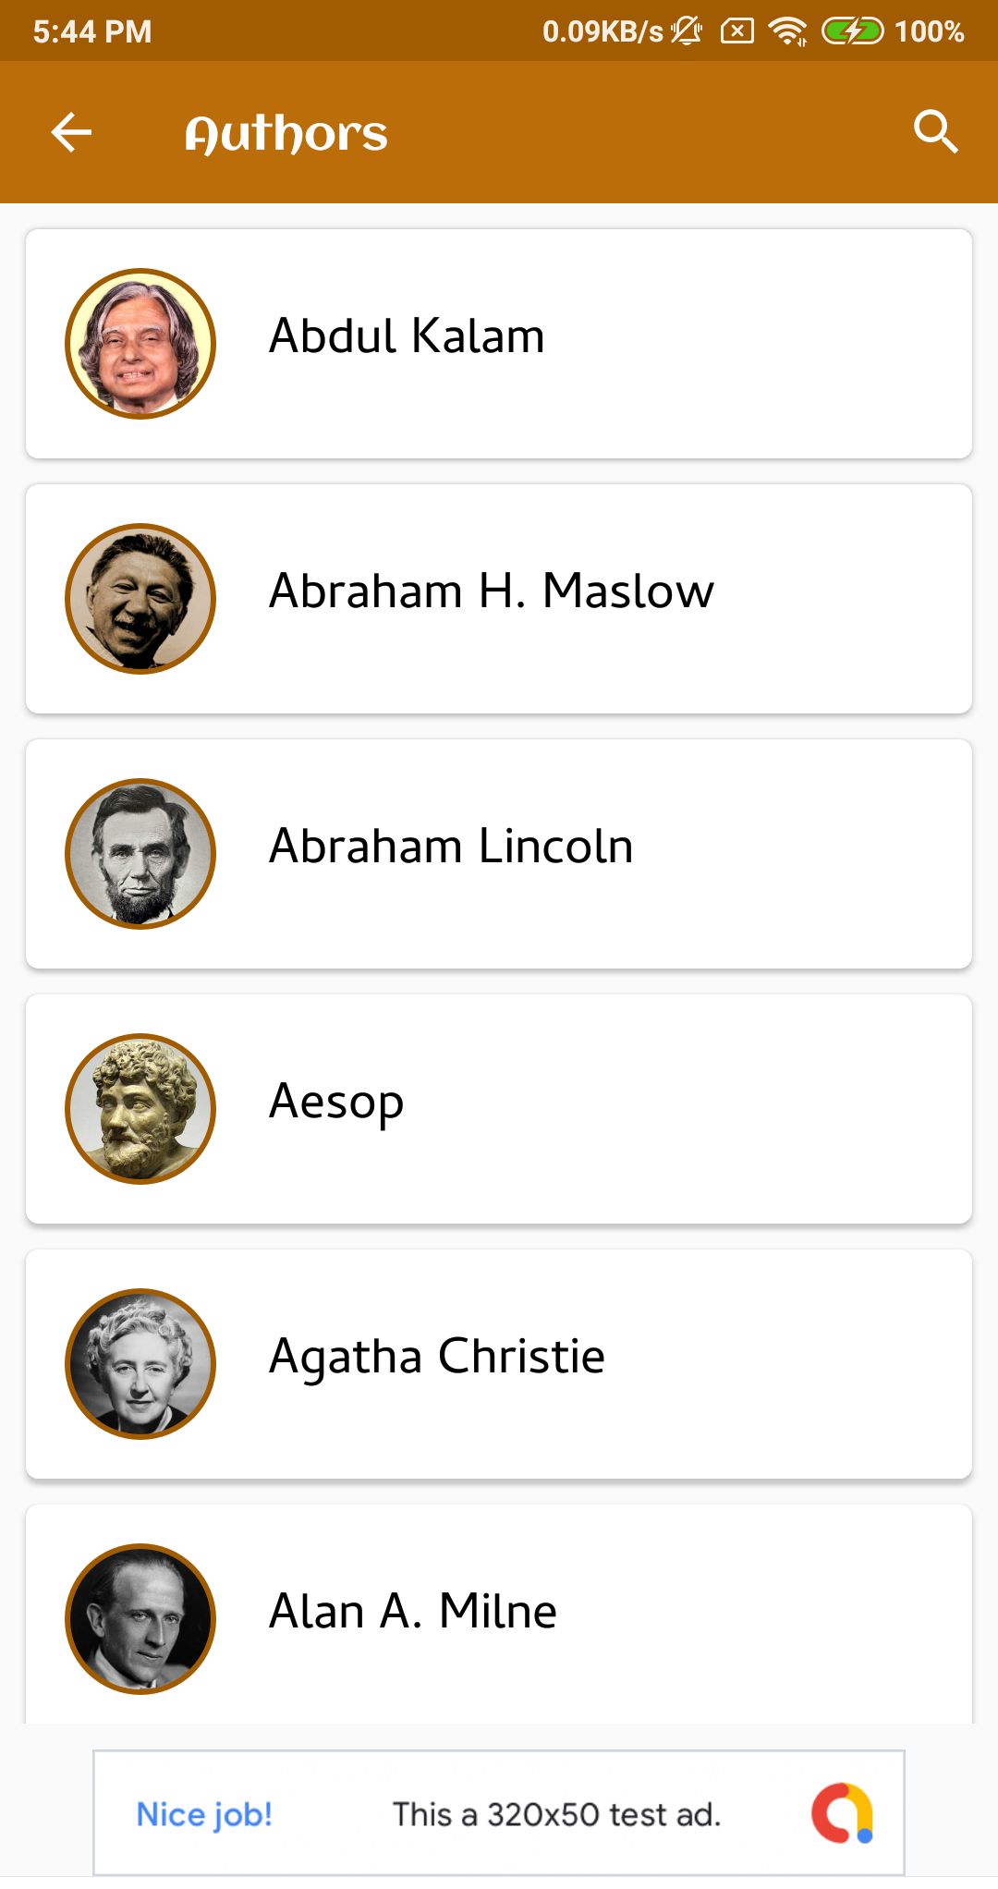Tap the "This a 320x50 test ad" text
998x1889 pixels.
point(556,1815)
